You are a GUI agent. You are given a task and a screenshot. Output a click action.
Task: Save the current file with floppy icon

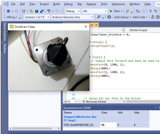(x=37, y=11)
